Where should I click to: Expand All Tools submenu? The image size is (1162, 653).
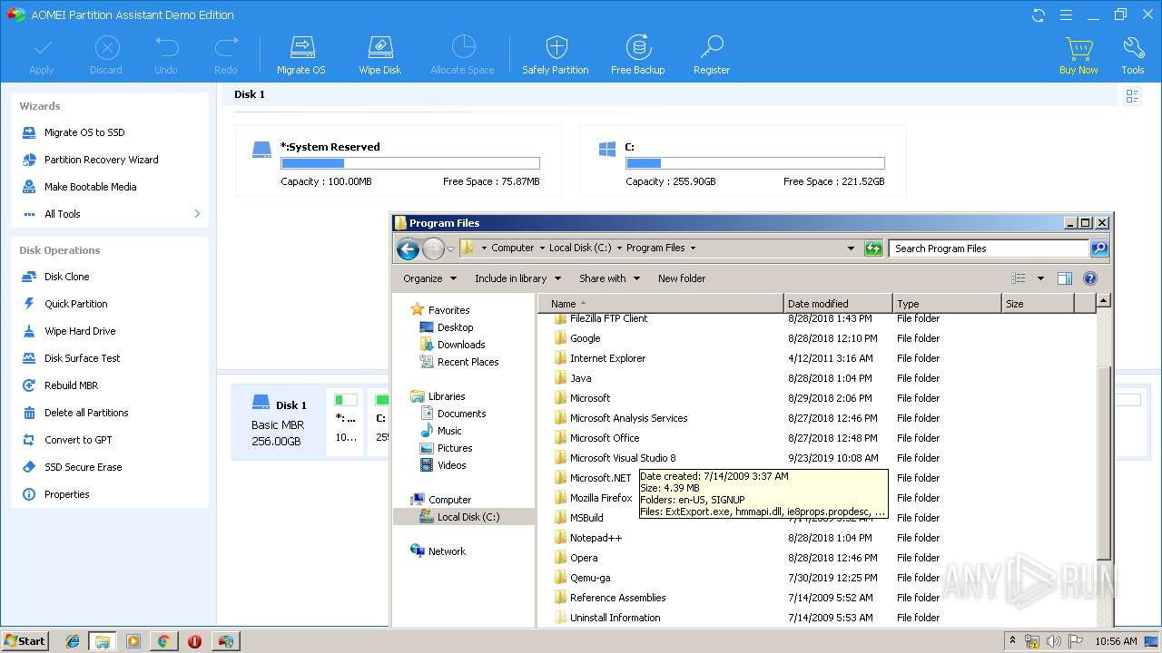click(x=197, y=214)
